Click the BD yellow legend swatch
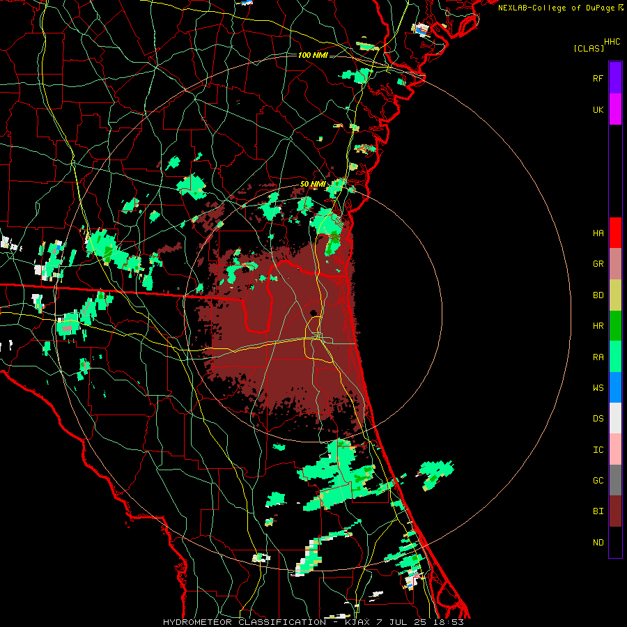 615,295
